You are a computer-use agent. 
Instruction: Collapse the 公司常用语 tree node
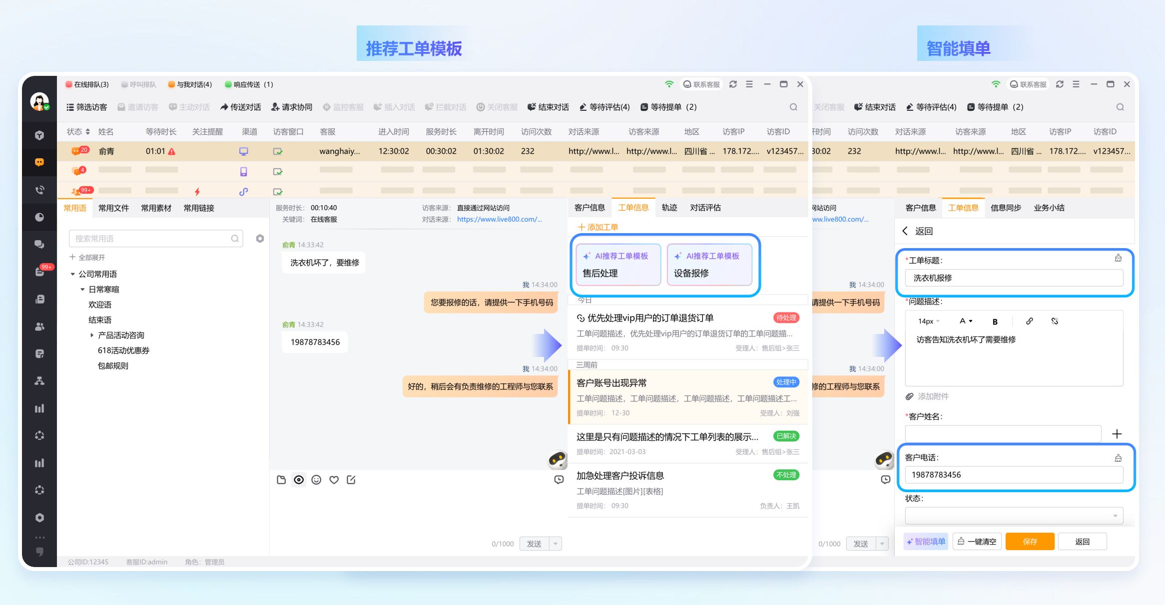[73, 274]
